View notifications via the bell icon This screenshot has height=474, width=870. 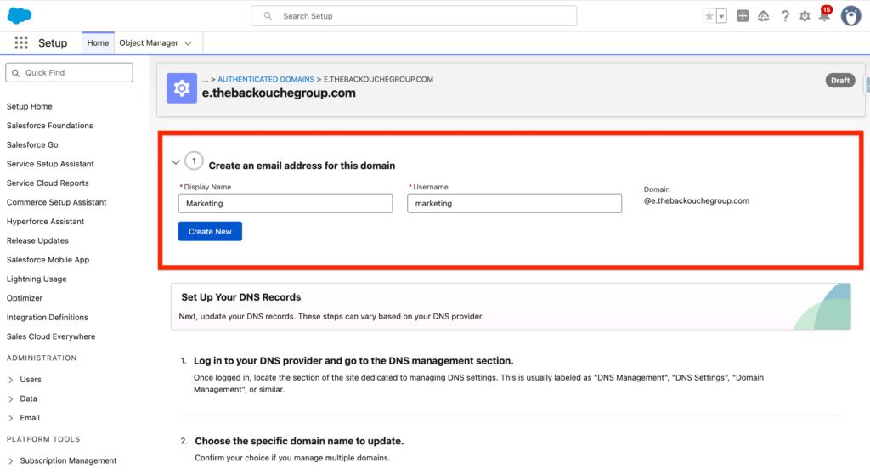(823, 16)
